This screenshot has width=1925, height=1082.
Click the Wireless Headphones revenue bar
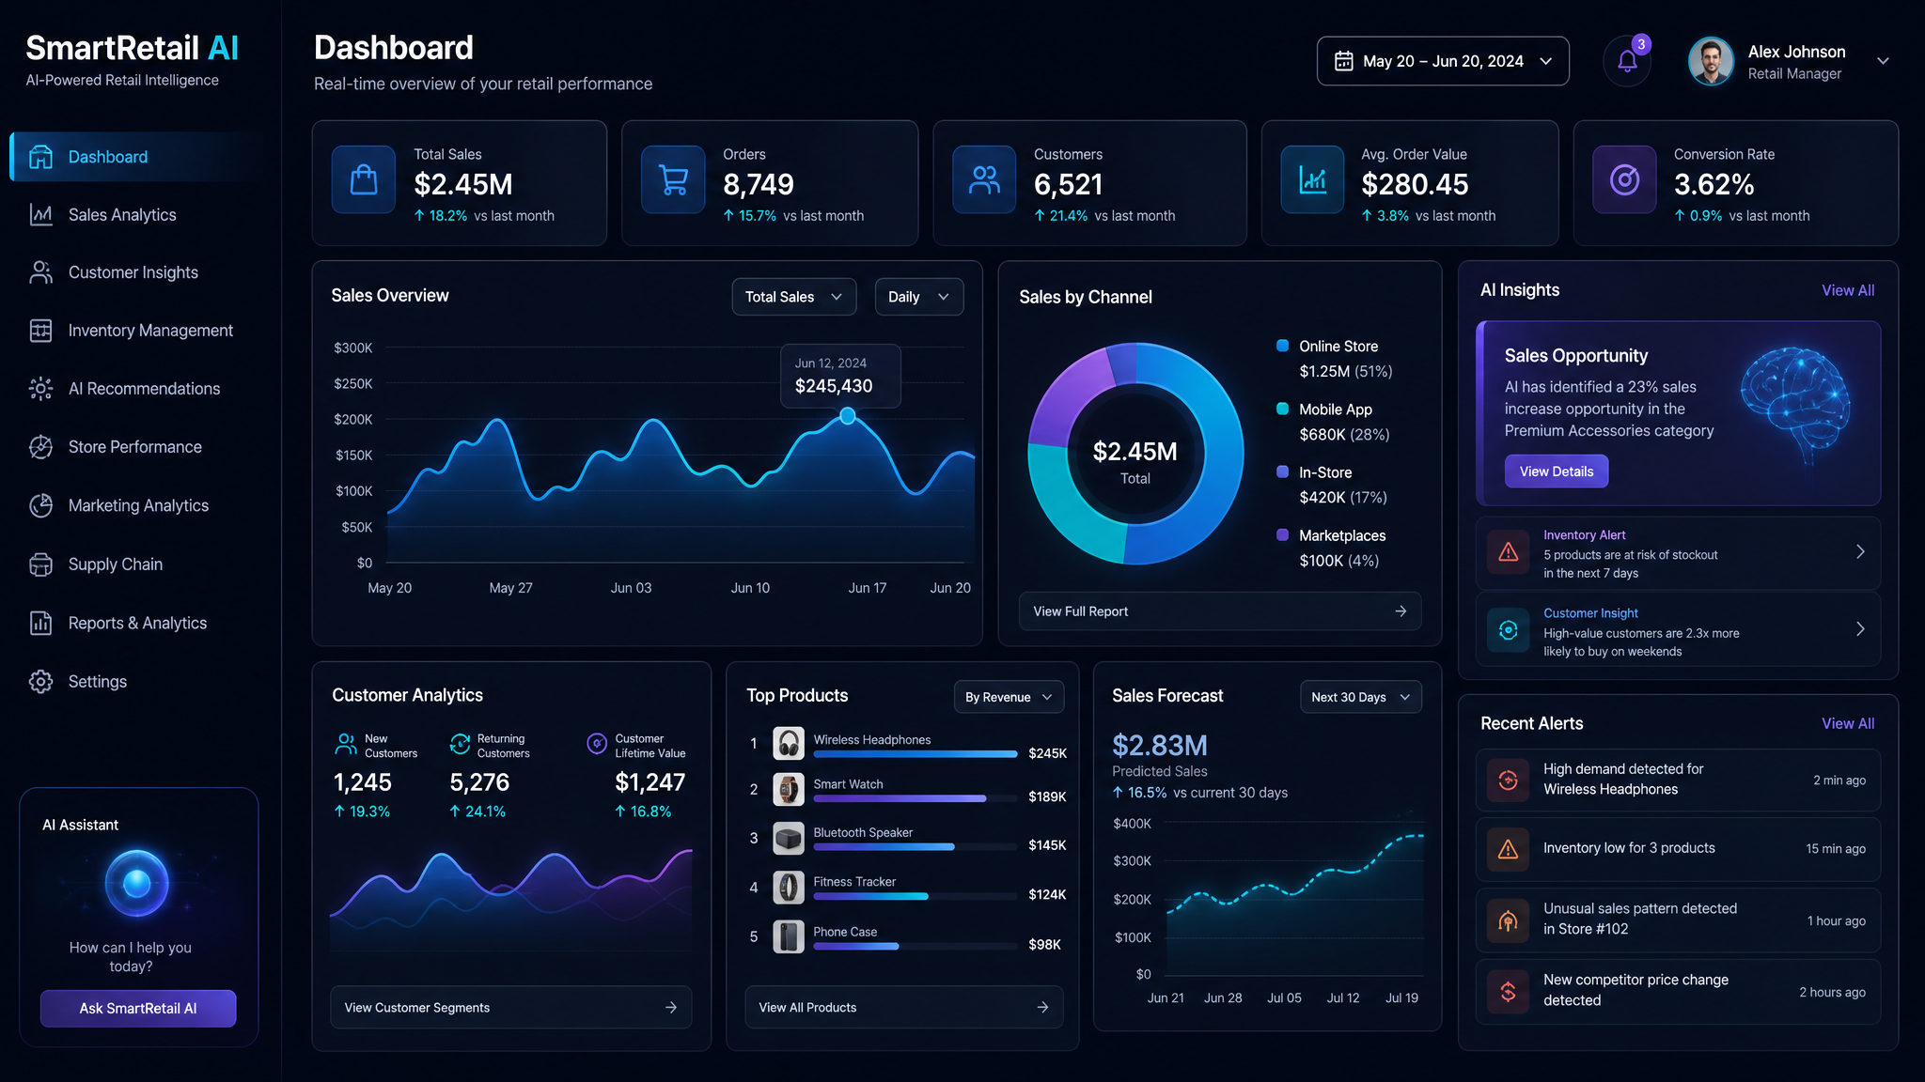(916, 754)
